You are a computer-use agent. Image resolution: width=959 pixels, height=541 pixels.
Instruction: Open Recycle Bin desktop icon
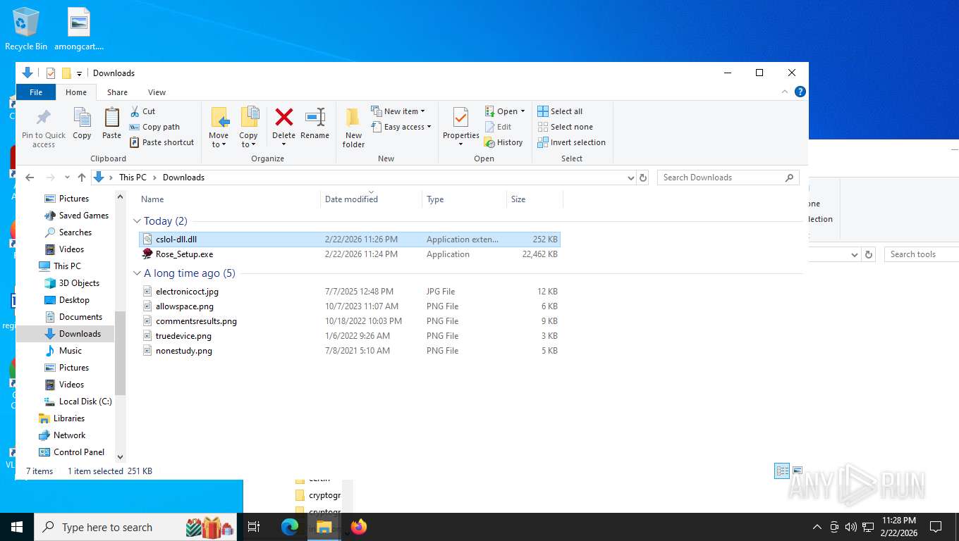[x=26, y=29]
